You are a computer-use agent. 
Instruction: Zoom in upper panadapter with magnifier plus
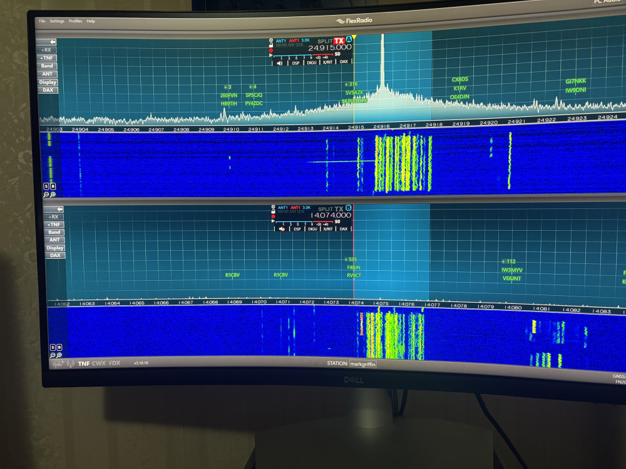pos(53,194)
